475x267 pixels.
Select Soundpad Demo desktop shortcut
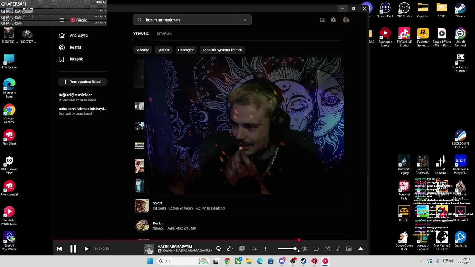click(385, 37)
